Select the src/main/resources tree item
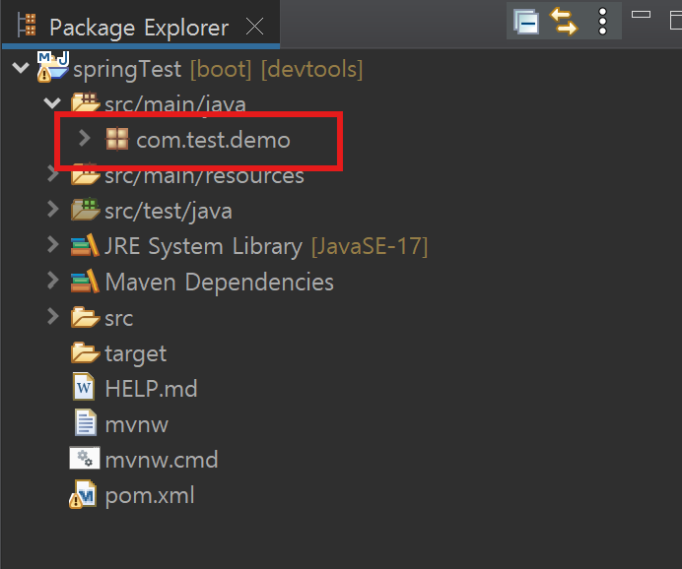The height and width of the screenshot is (569, 682). (x=204, y=175)
